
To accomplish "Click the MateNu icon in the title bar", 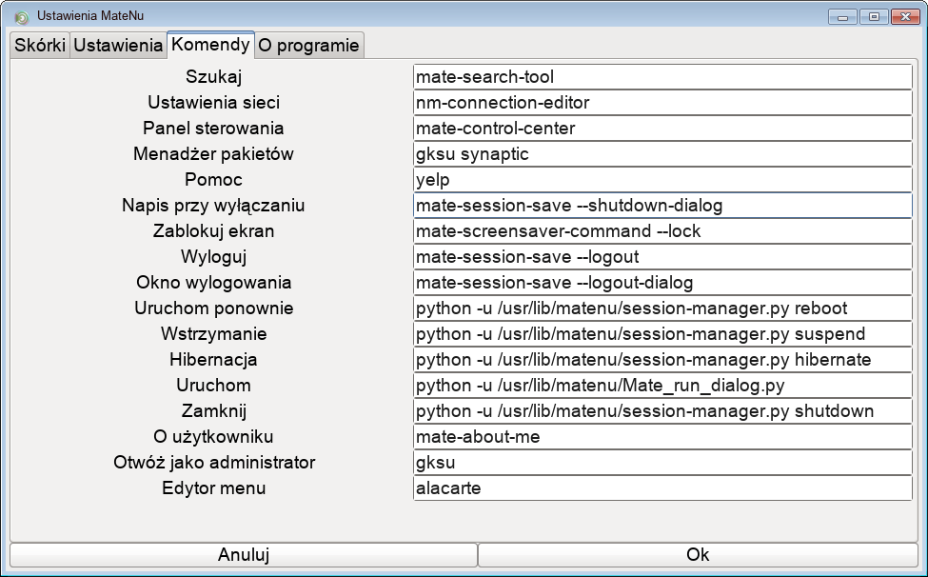I will [x=21, y=17].
